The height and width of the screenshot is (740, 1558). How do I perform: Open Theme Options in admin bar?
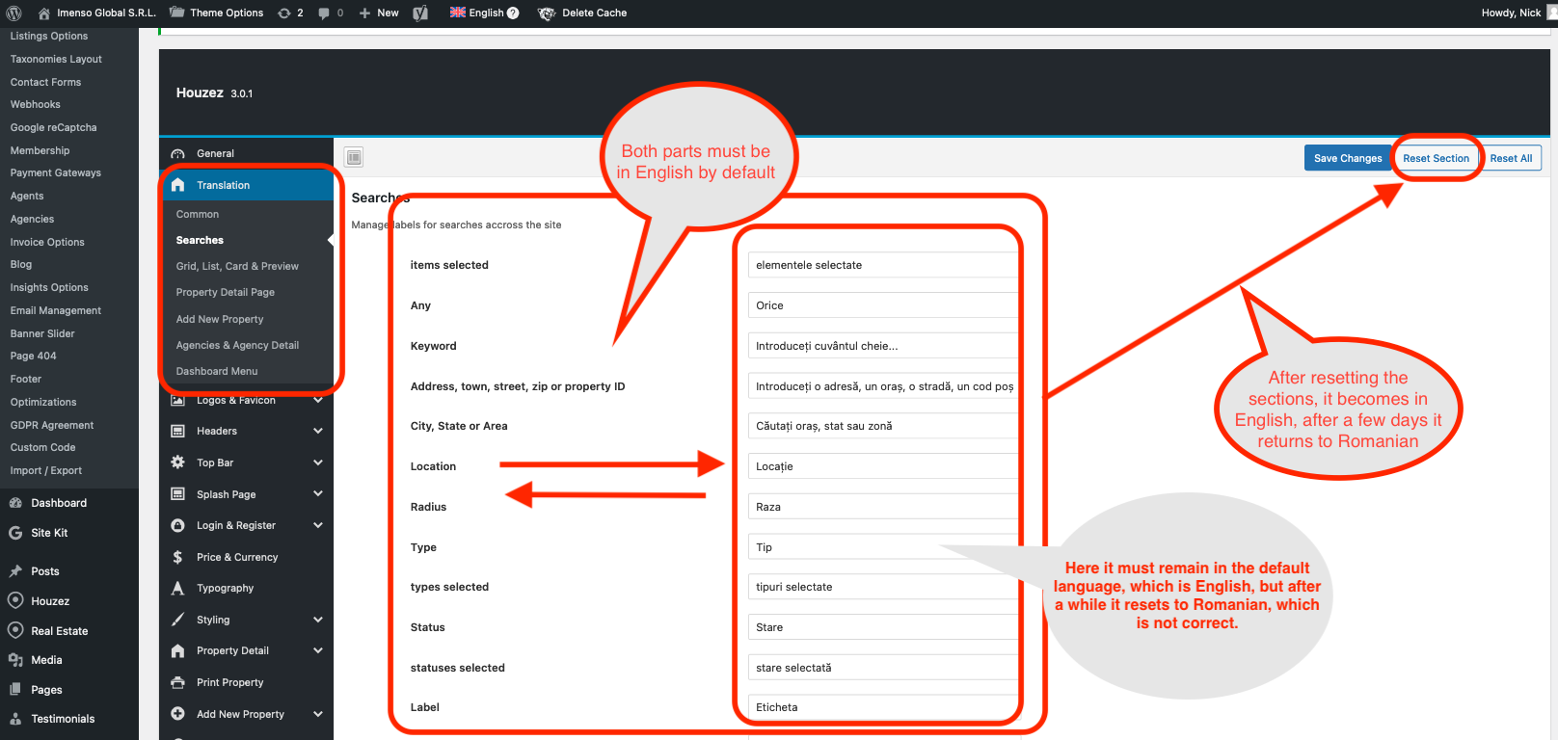point(217,13)
